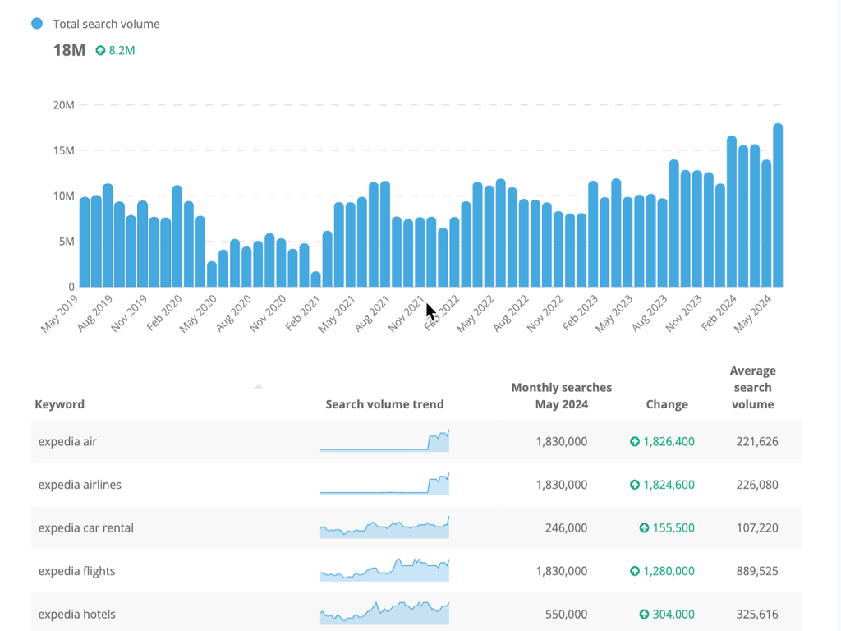Click the green up arrow beside 1,826,400

(635, 441)
